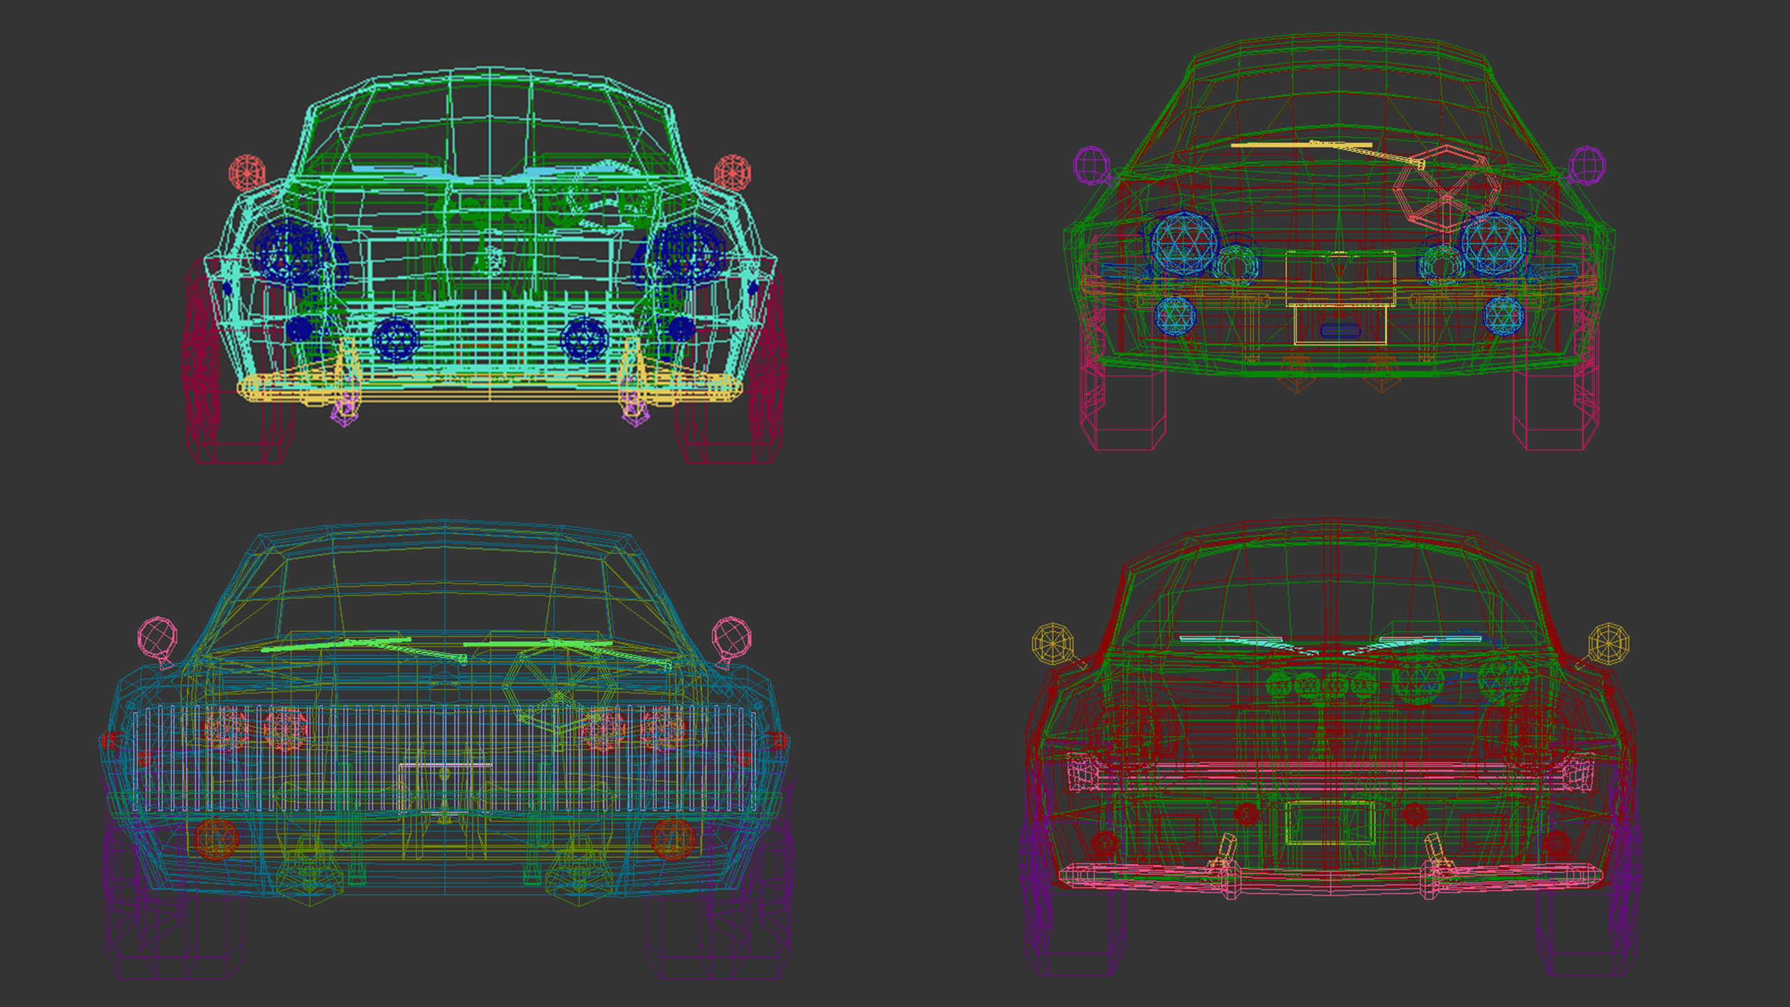The height and width of the screenshot is (1007, 1790).
Task: Select the yellow wiper on green rear-view car
Action: (1301, 145)
